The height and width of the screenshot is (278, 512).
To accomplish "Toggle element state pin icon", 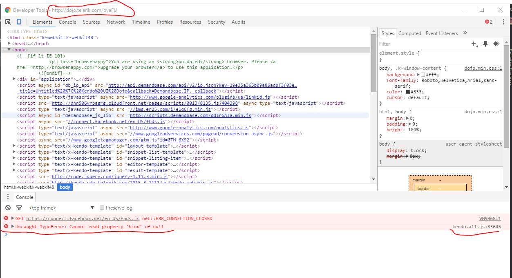I will tap(485, 44).
